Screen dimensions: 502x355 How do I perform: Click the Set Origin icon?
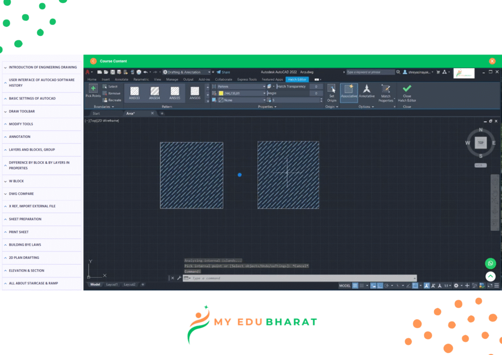point(332,90)
